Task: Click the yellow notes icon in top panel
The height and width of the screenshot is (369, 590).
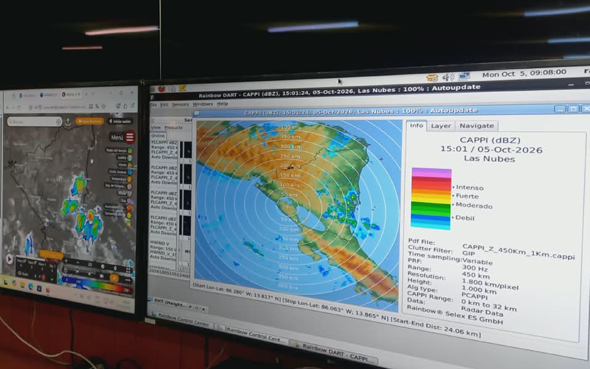Action: pos(183,89)
